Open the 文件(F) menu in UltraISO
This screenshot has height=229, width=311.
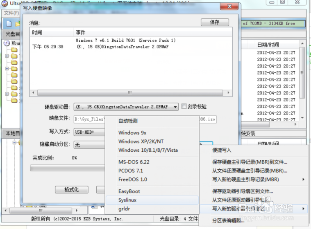coord(11,13)
